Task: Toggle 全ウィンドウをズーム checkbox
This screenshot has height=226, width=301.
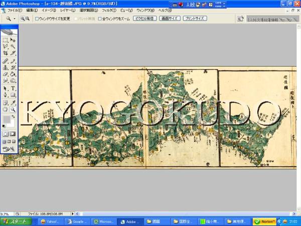Action: (x=100, y=19)
